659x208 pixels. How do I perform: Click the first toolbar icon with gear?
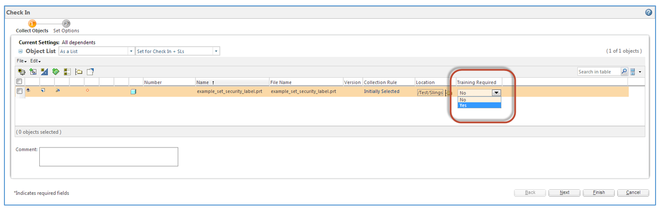pos(21,72)
